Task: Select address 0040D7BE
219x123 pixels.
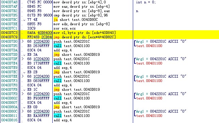Action: (x=9, y=24)
